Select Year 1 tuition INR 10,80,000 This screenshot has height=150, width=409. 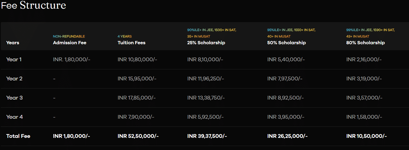137,59
